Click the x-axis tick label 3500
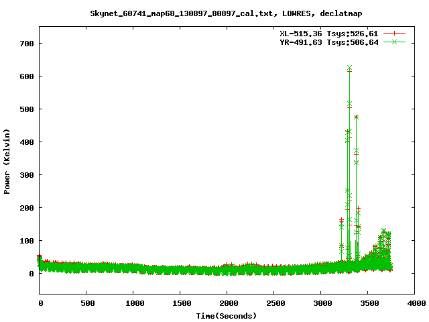The height and width of the screenshot is (322, 429). 369,303
